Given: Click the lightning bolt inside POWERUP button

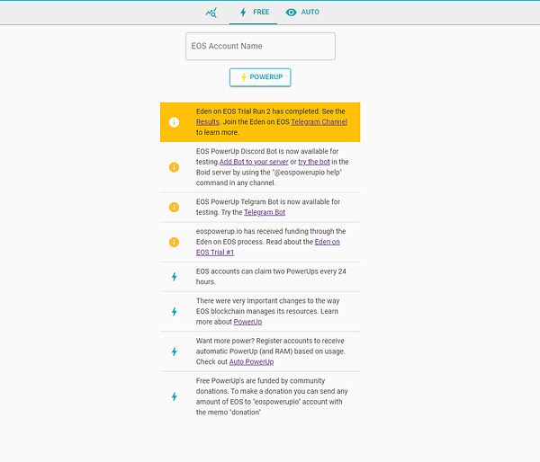Looking at the screenshot, I should coord(244,77).
